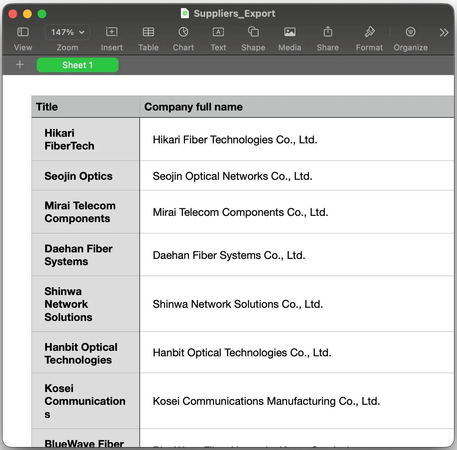This screenshot has height=450, width=457.
Task: Open the View sidebar options
Action: (23, 32)
